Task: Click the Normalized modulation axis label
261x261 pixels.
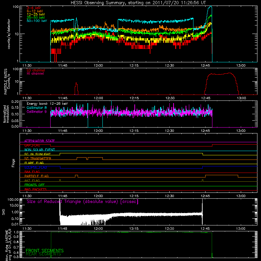Action: point(6,114)
